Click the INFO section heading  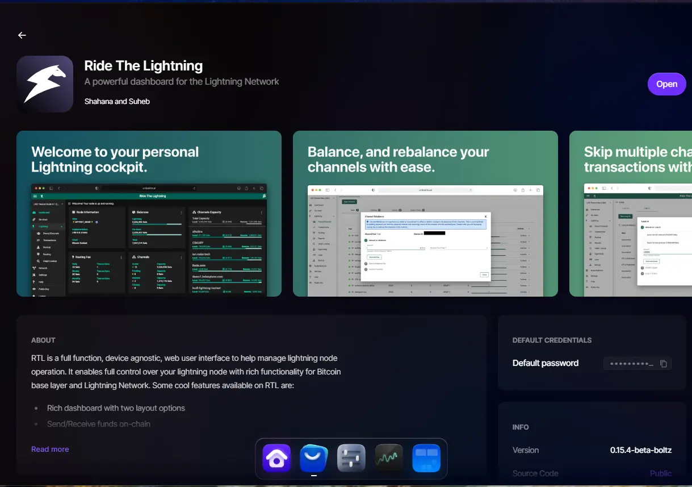[x=521, y=427]
